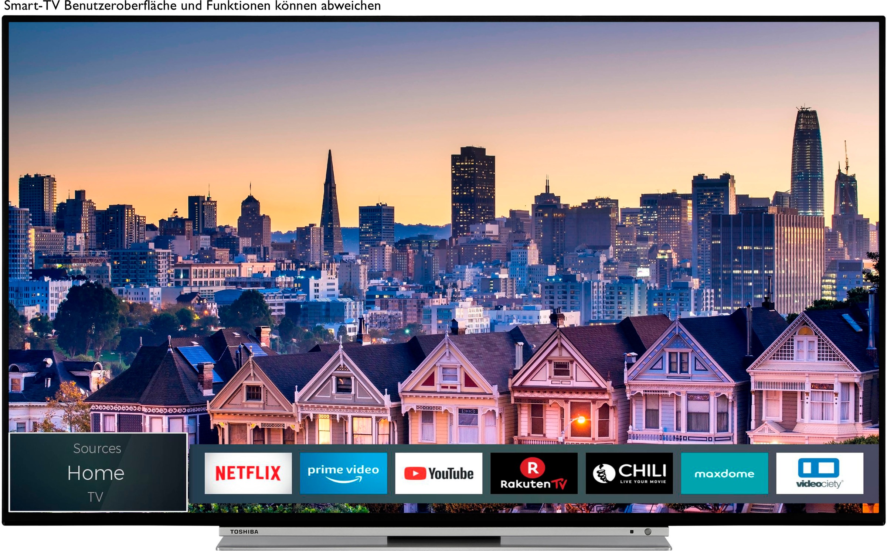887x551 pixels.
Task: Select Sources in the side menu
Action: [x=97, y=448]
